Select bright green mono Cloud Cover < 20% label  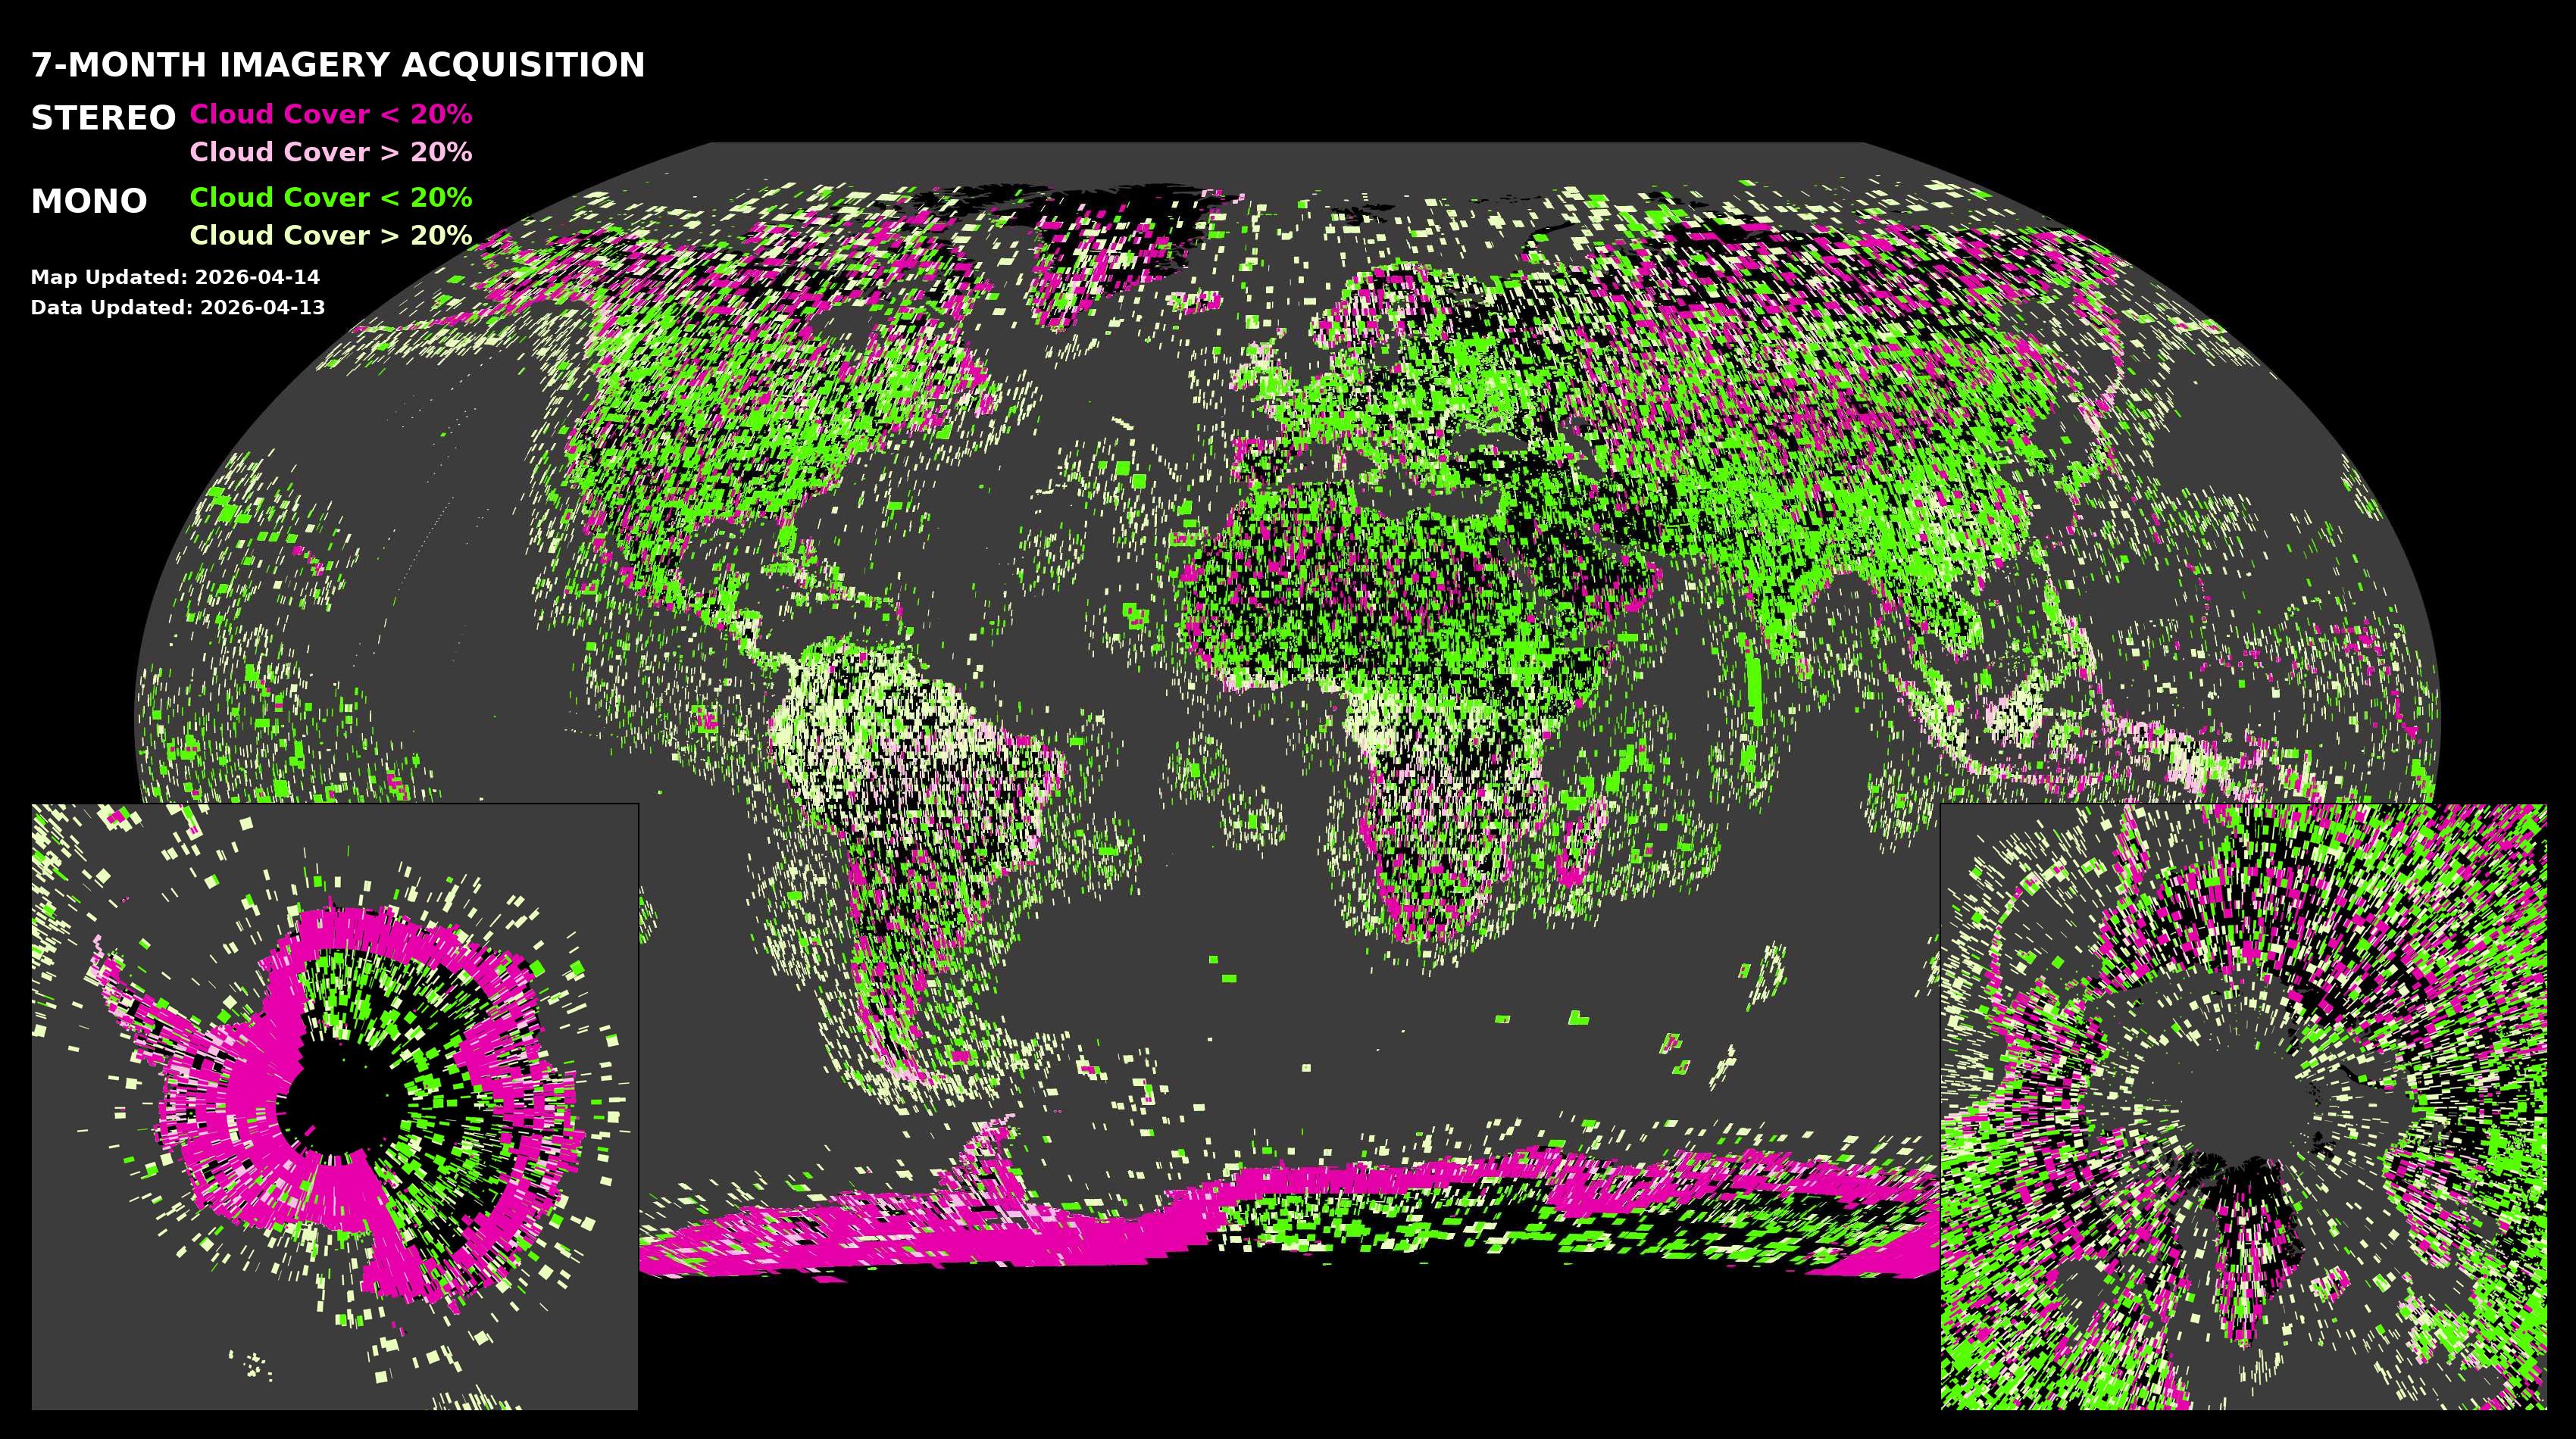click(330, 197)
